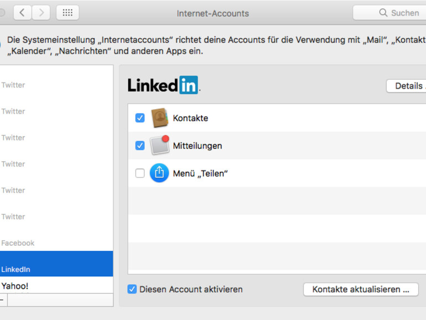Viewport: 426px width, 320px height.
Task: Click the Mitteilungen notification icon
Action: [x=160, y=145]
